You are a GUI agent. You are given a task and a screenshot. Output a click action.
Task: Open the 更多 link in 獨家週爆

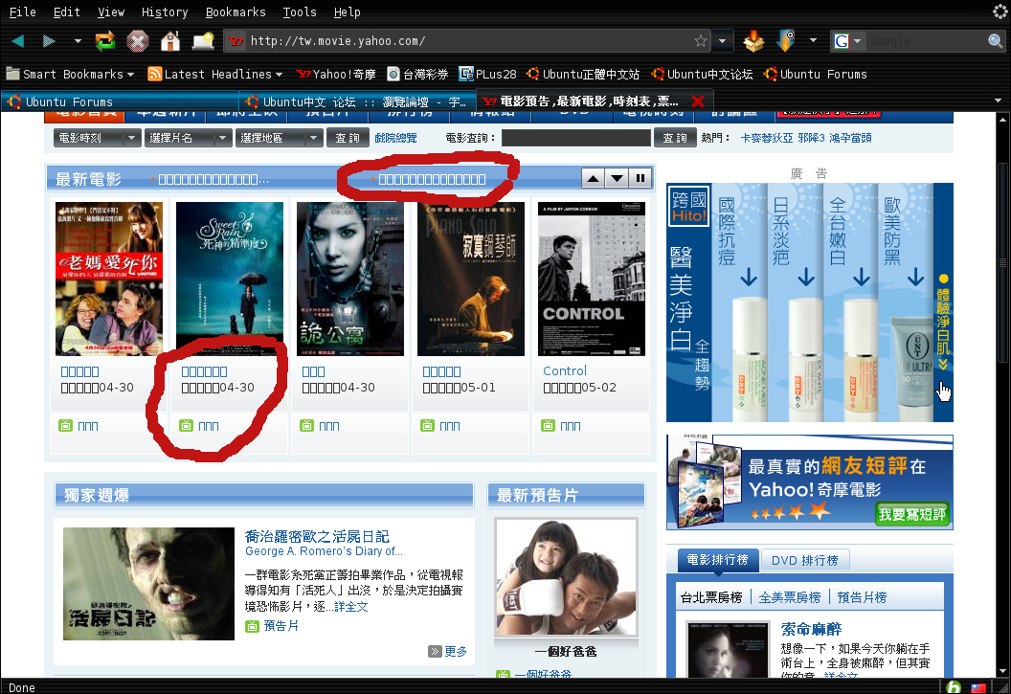(x=455, y=651)
